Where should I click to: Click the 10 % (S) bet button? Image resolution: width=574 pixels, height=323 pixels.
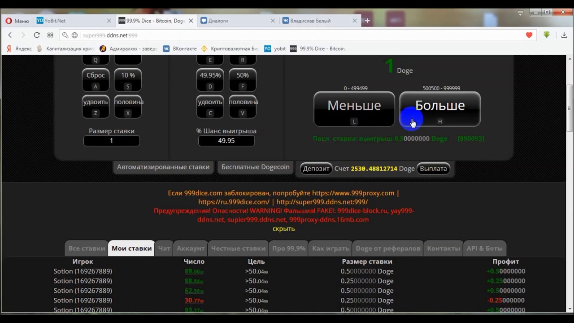click(128, 80)
